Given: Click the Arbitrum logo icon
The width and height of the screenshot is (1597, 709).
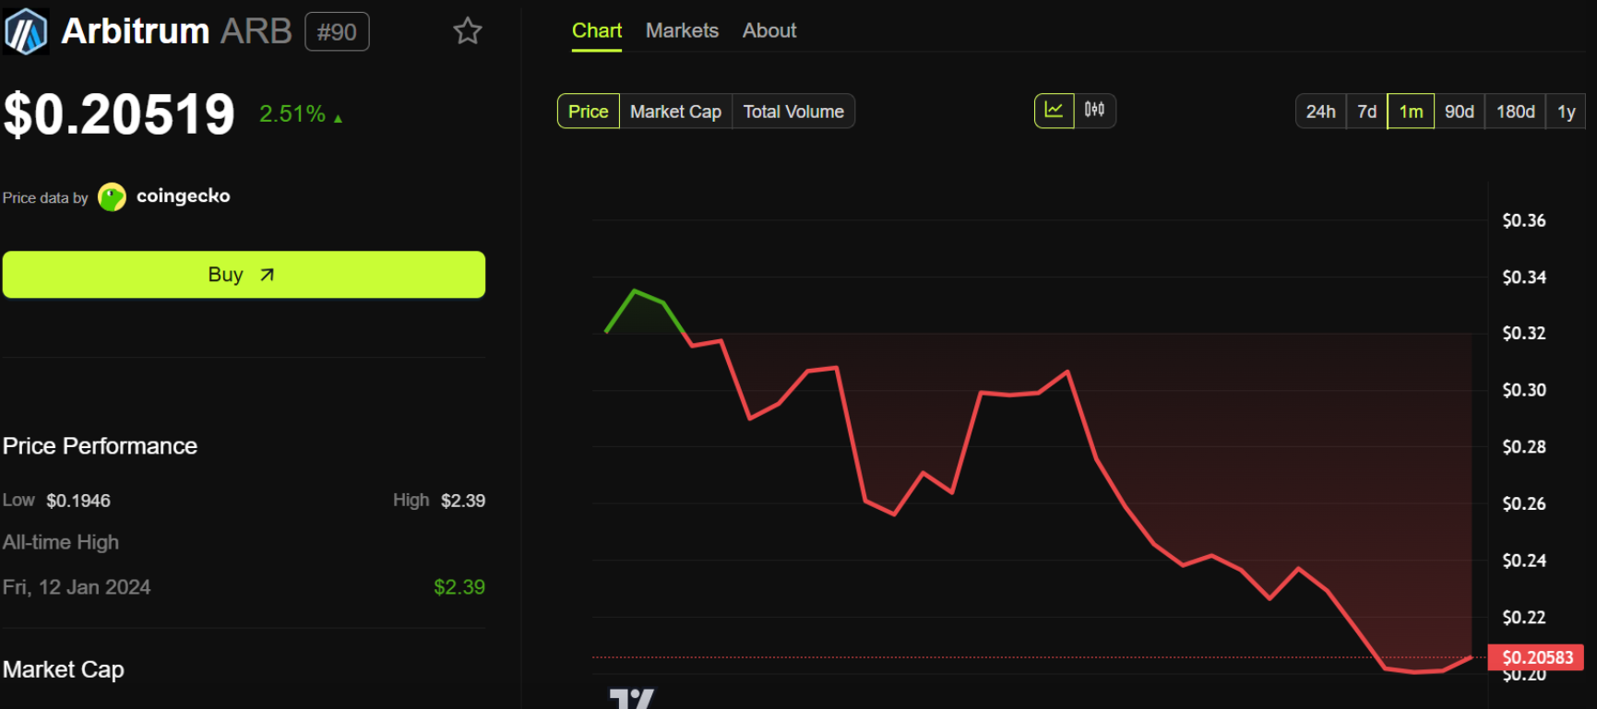Looking at the screenshot, I should [x=26, y=31].
